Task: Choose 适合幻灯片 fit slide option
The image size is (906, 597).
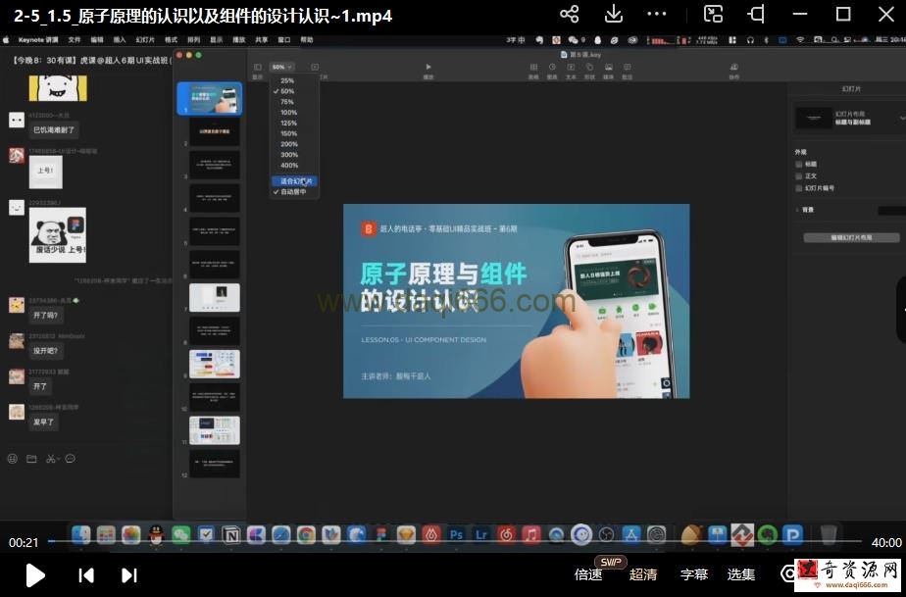Action: point(295,181)
